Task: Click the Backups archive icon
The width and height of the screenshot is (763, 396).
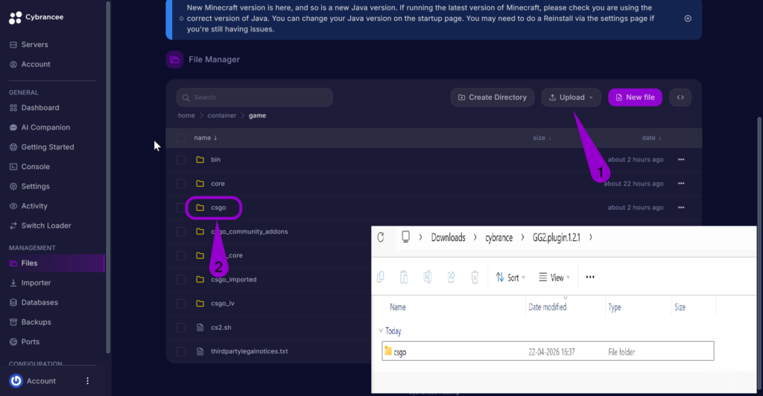Action: point(13,322)
